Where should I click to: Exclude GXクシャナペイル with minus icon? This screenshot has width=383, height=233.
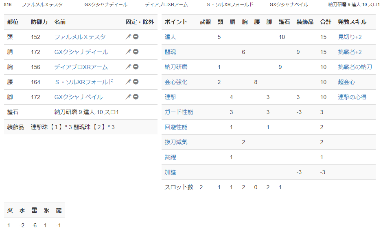tap(136, 97)
